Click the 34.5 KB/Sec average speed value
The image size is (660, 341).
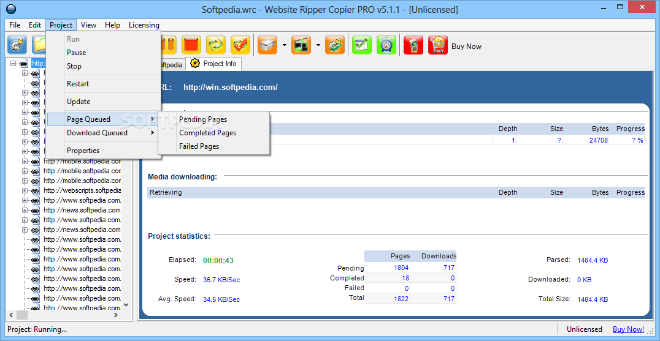click(221, 299)
